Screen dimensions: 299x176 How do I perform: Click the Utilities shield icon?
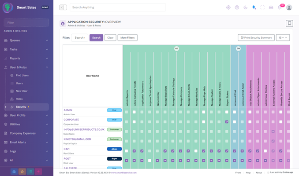coord(6,124)
